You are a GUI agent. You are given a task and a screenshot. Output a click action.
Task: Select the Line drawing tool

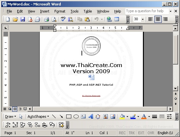(54, 116)
